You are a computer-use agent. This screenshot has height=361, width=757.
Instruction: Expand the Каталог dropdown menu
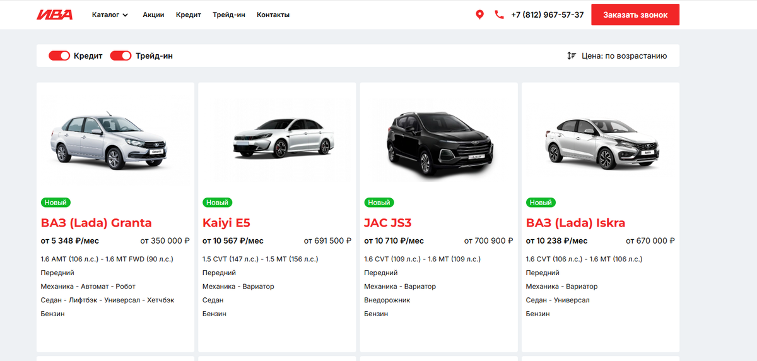pyautogui.click(x=110, y=15)
